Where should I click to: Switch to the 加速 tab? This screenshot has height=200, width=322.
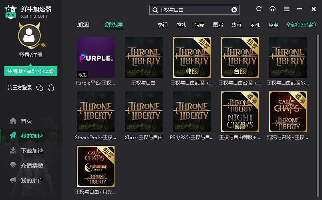coord(83,24)
